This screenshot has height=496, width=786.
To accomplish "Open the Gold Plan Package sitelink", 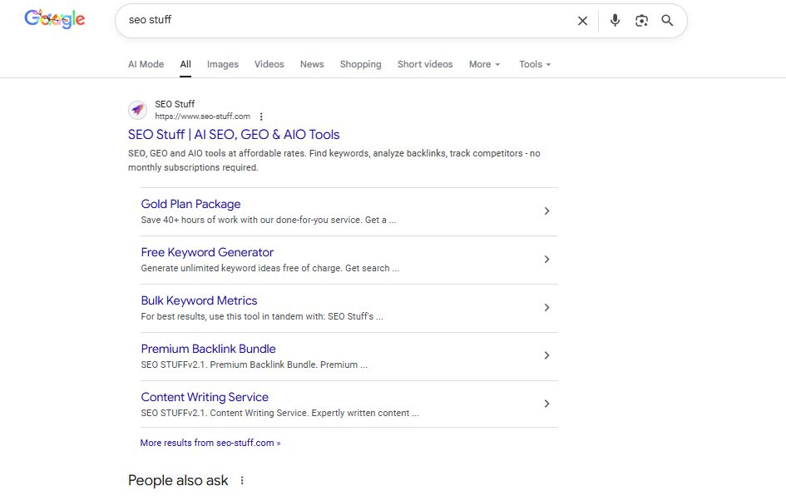I will click(190, 204).
